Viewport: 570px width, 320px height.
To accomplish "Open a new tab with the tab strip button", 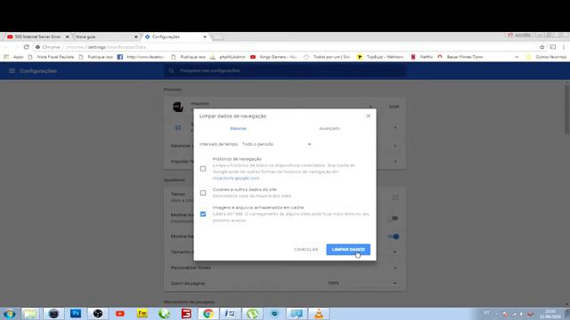I will click(x=217, y=37).
